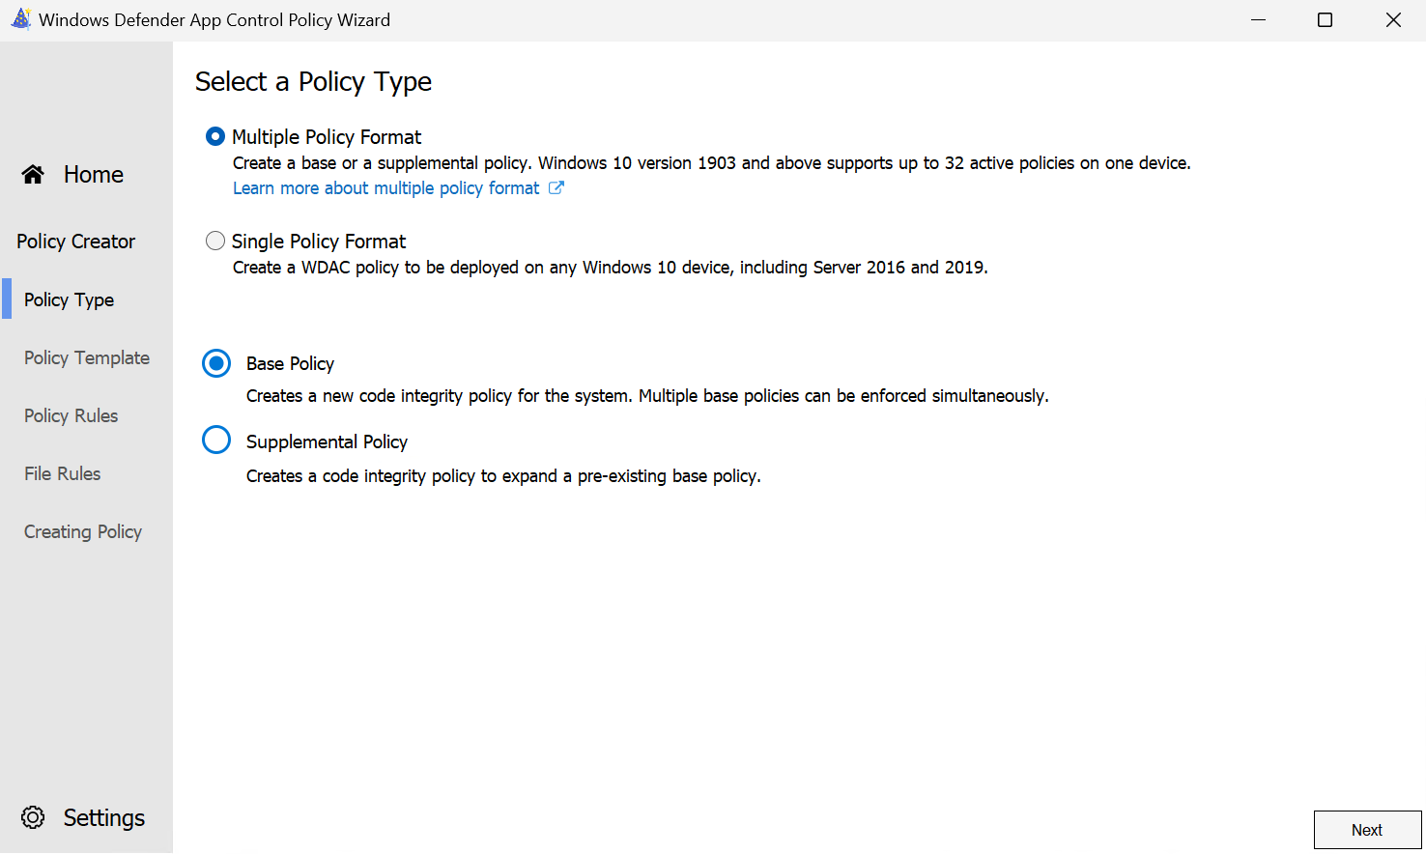Pick the Supplemental Policy radio button

[x=216, y=441]
